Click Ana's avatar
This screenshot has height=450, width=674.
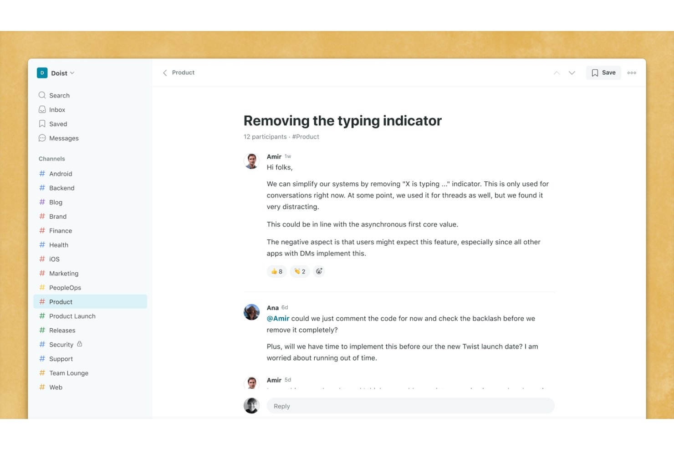click(x=251, y=312)
